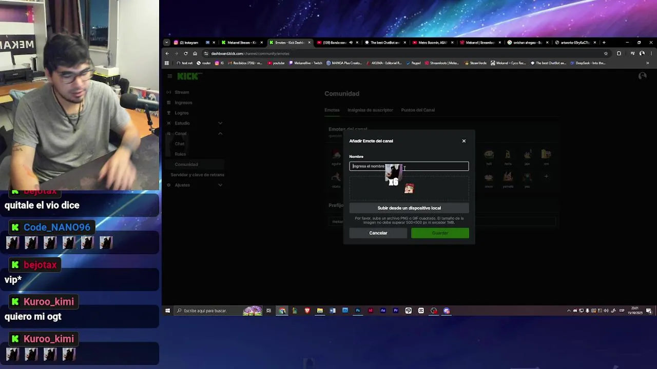This screenshot has width=657, height=369.
Task: Open Servidor y clave de retransmisión
Action: 198,175
